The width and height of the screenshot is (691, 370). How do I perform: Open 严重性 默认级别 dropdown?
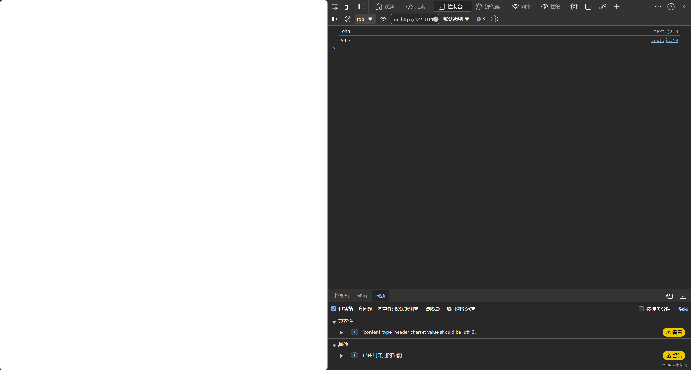click(x=397, y=309)
